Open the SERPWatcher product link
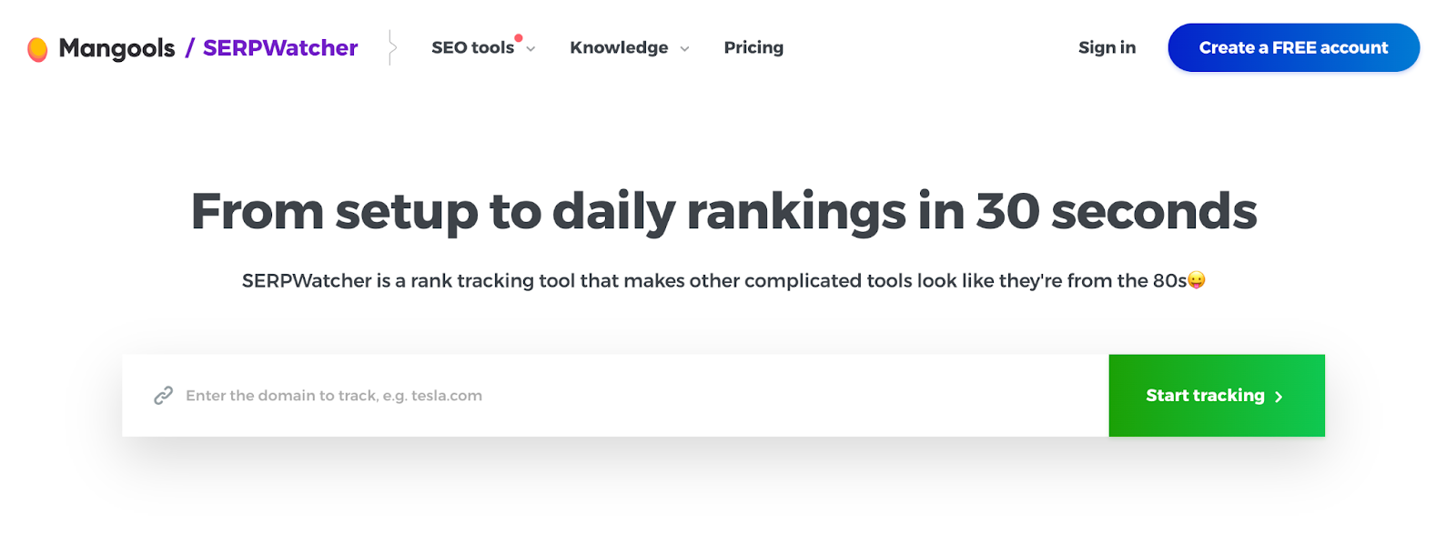1456x535 pixels. [x=280, y=48]
